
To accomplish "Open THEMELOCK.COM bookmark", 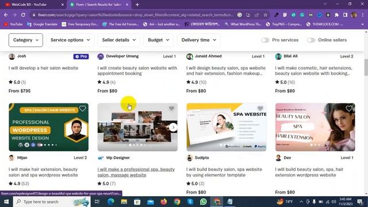I will point(325,24).
